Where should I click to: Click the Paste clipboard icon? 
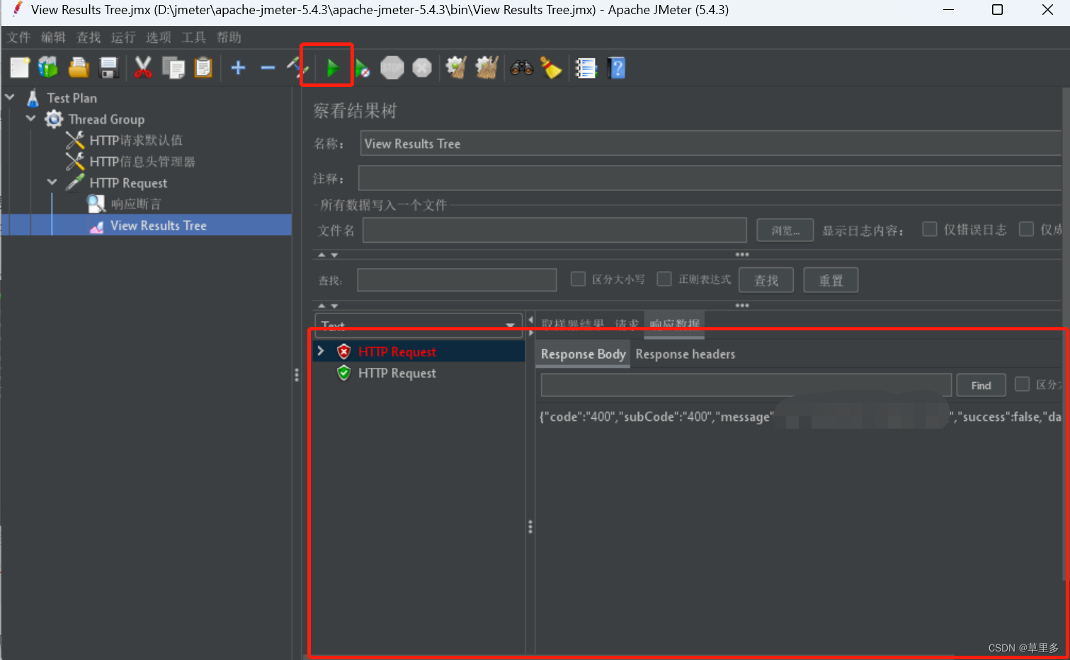tap(203, 68)
